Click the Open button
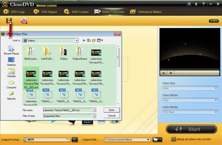 click(x=112, y=110)
